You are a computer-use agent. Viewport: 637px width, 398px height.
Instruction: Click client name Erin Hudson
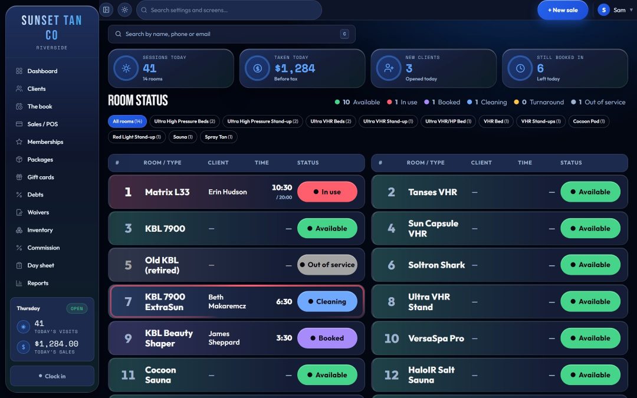tap(228, 192)
